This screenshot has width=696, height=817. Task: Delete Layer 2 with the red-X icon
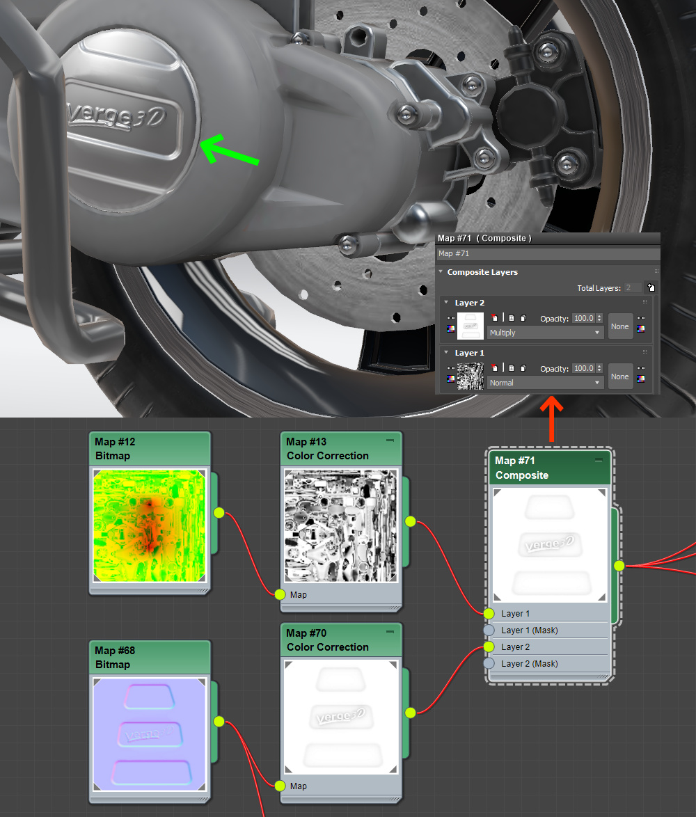click(x=494, y=318)
